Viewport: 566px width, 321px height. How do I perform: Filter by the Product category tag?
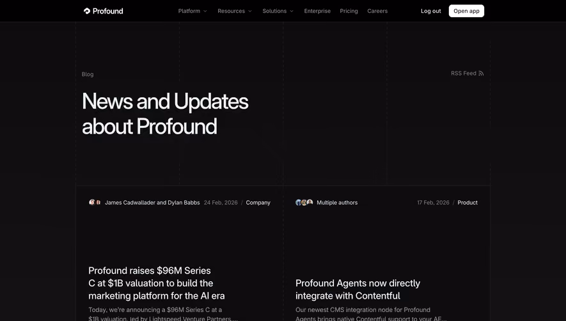click(x=468, y=203)
